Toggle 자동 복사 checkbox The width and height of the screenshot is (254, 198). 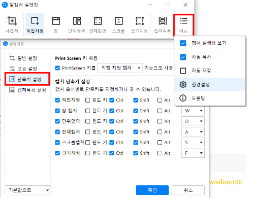[x=183, y=57]
